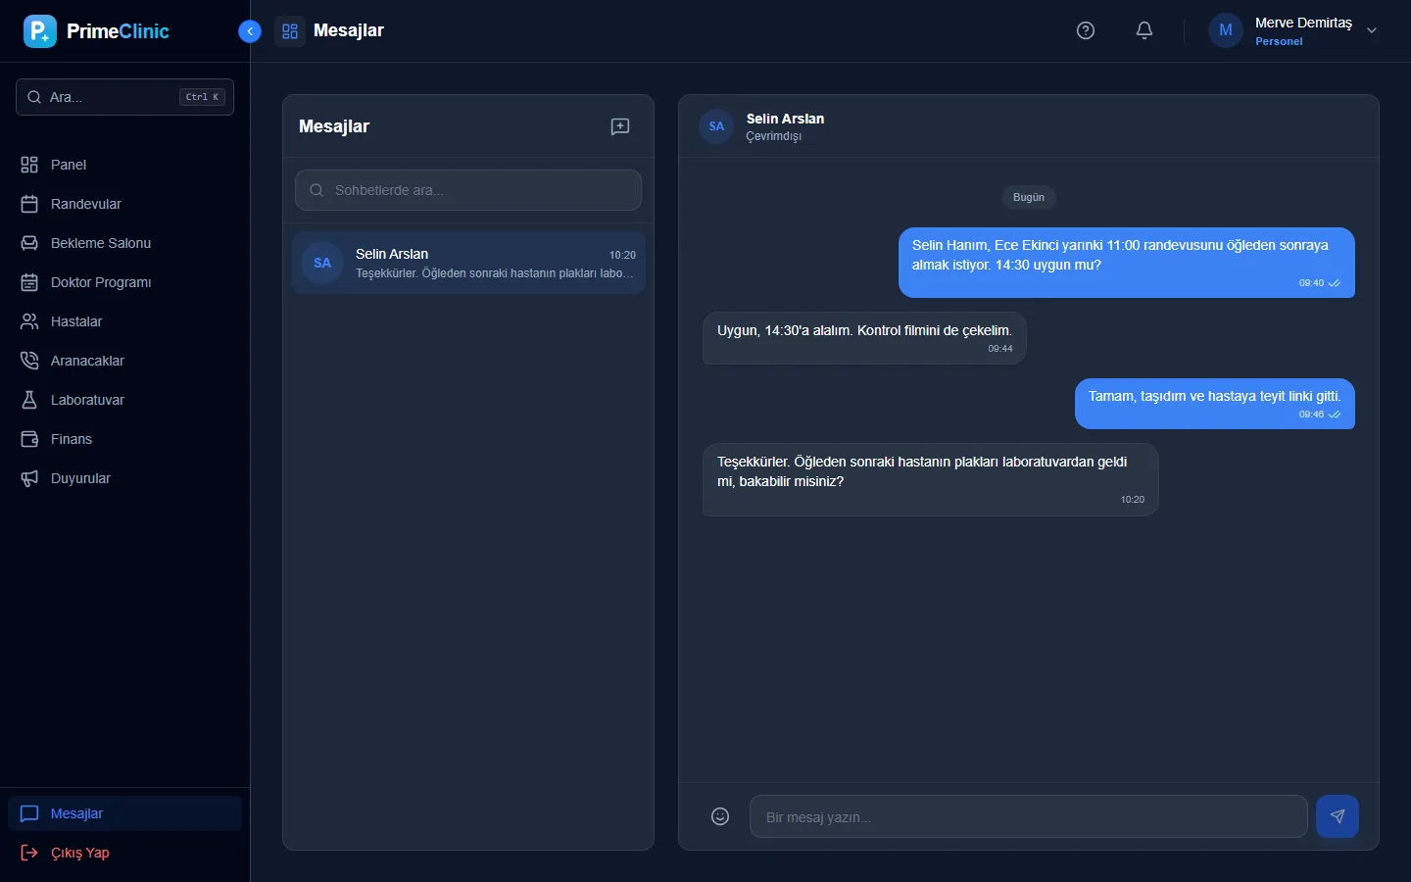Click the PrimeClinic logo icon
The width and height of the screenshot is (1411, 882).
point(40,31)
